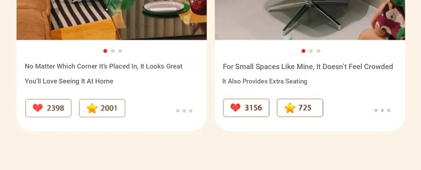Switch to third image dot under the striped-chair photo
The height and width of the screenshot is (170, 421).
point(120,51)
